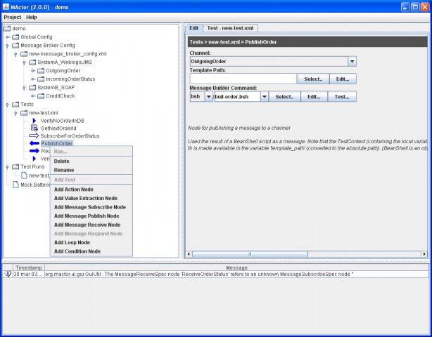Expand the Global Config tree node

click(x=8, y=37)
